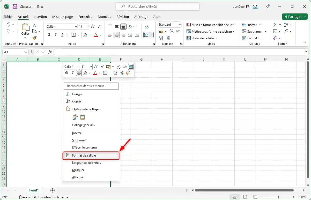The image size is (311, 200).
Task: Toggle underline S in ribbon
Action: point(62,35)
